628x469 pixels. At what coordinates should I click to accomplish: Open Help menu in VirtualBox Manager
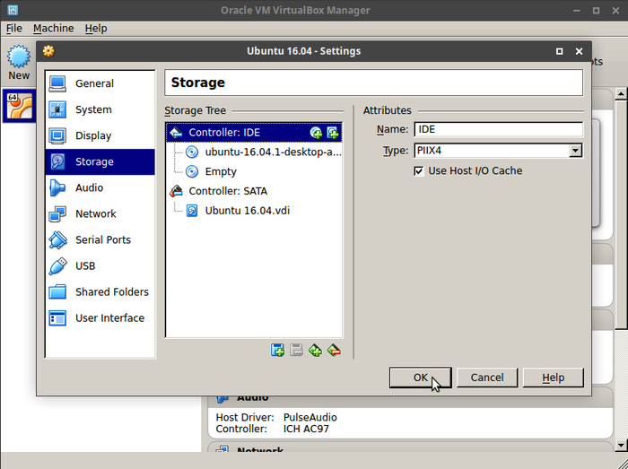(96, 29)
